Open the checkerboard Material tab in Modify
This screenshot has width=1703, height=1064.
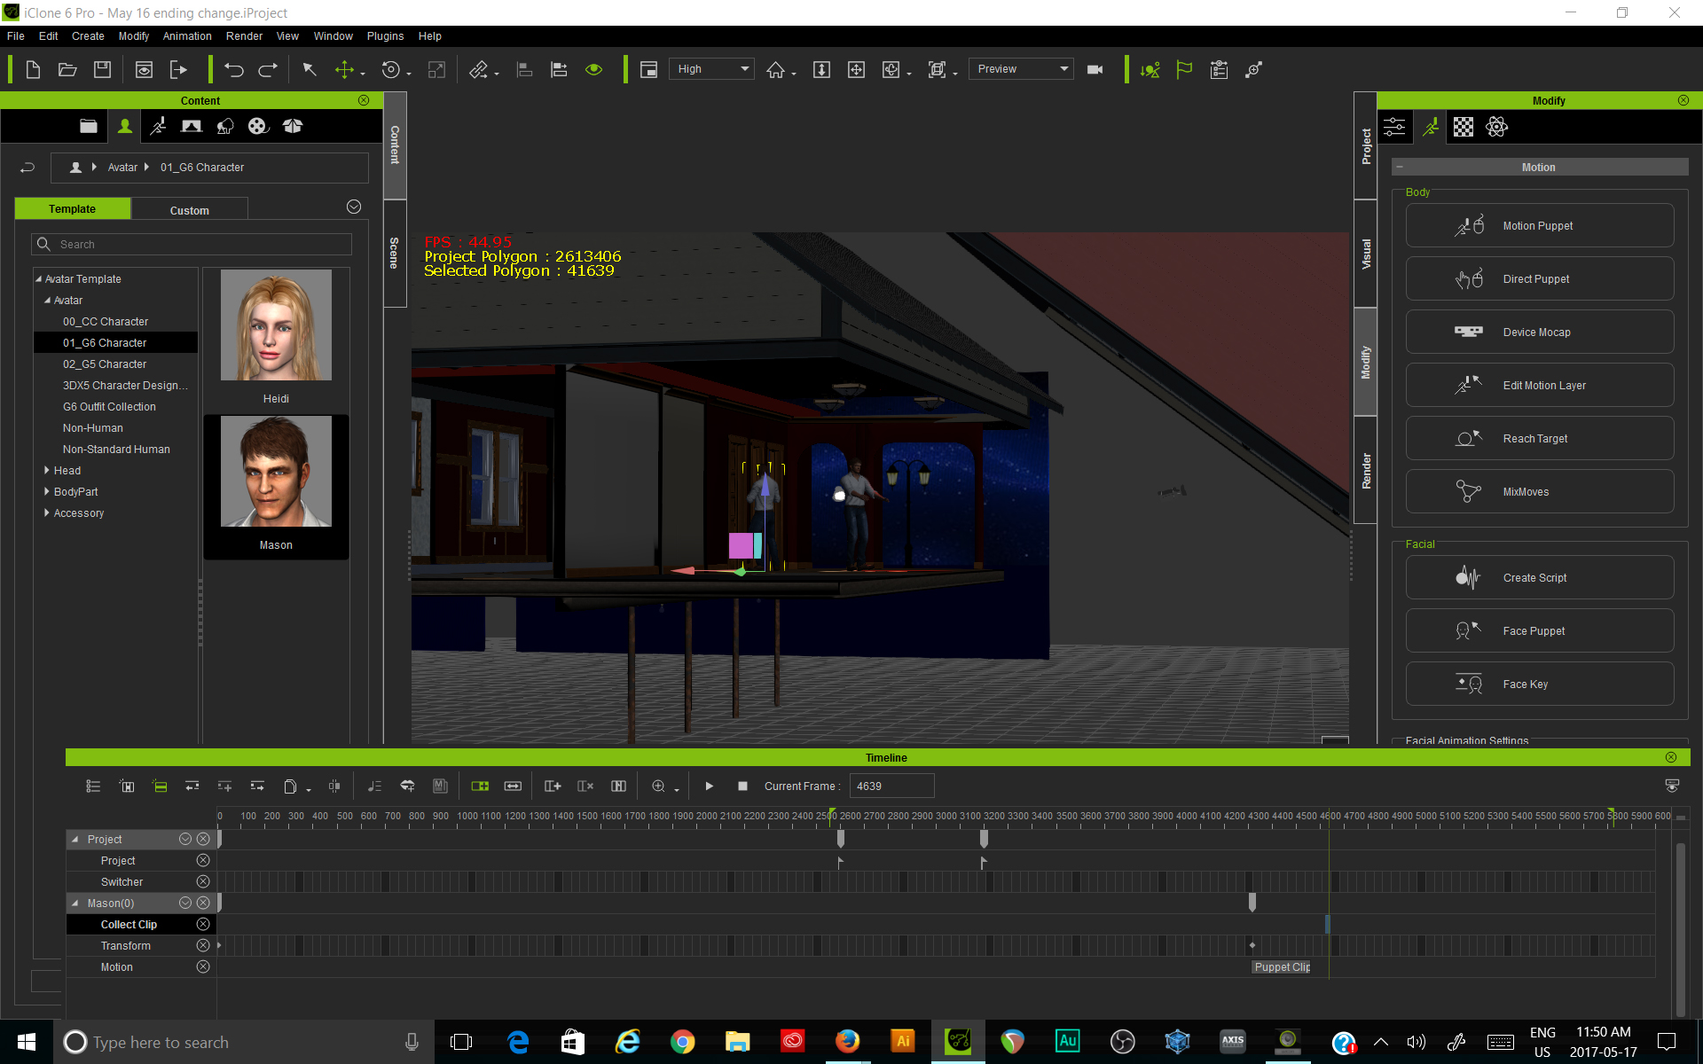[x=1464, y=127]
